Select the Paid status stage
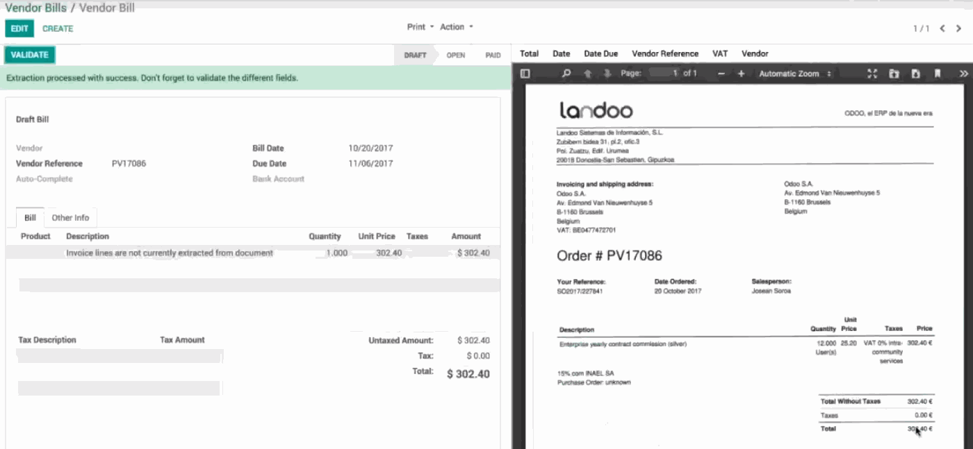 (493, 55)
